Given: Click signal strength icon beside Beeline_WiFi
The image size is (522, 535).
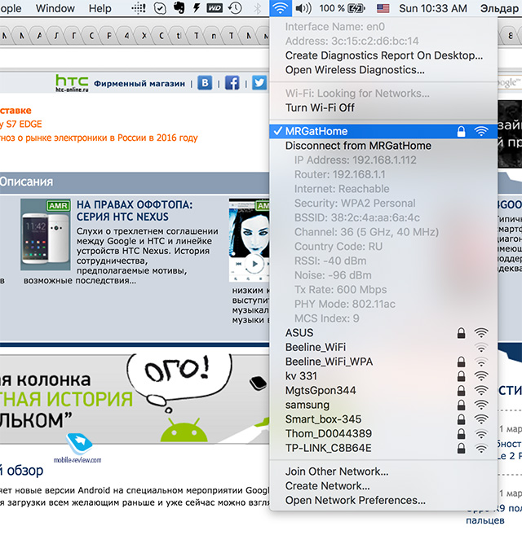Looking at the screenshot, I should click(481, 348).
